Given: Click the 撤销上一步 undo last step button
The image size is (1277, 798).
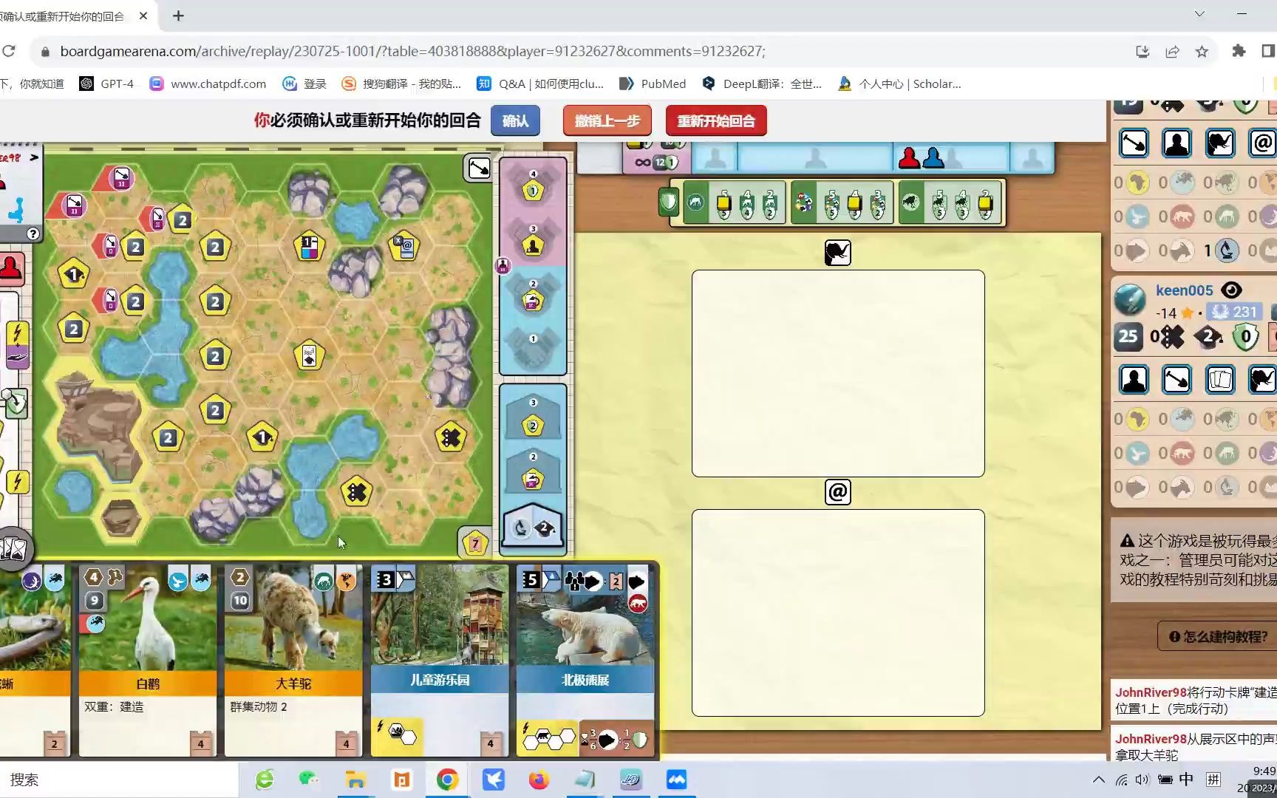Looking at the screenshot, I should [607, 121].
